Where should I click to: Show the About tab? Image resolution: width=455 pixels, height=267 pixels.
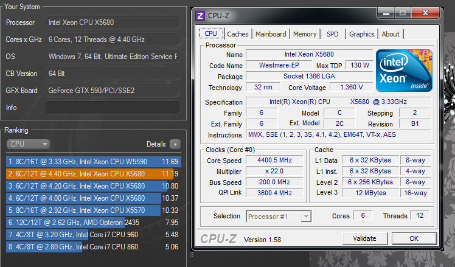(391, 34)
